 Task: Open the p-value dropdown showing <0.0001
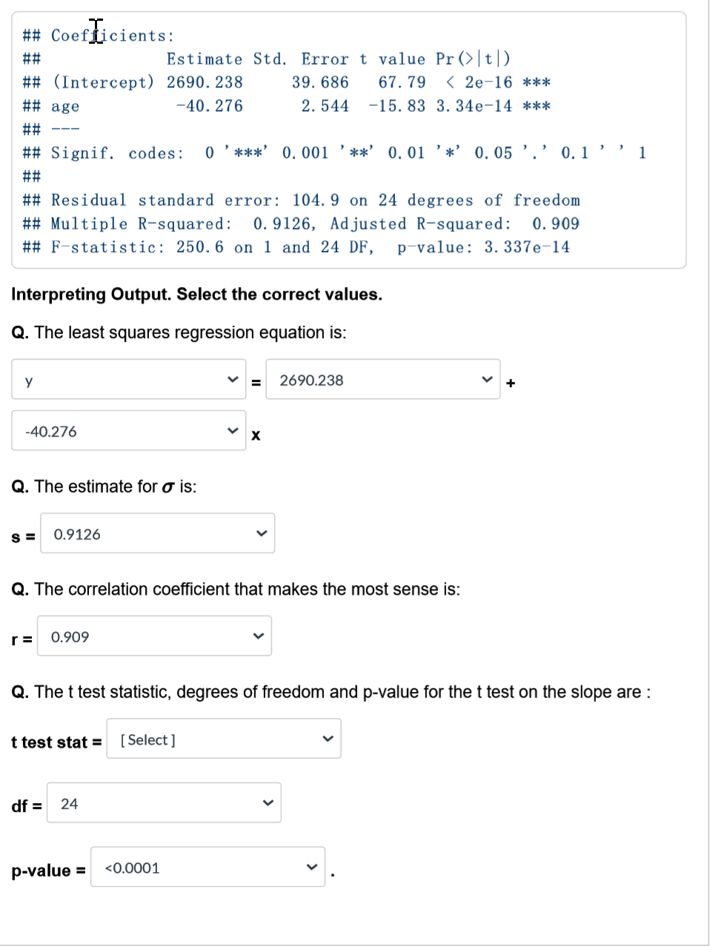pos(208,866)
